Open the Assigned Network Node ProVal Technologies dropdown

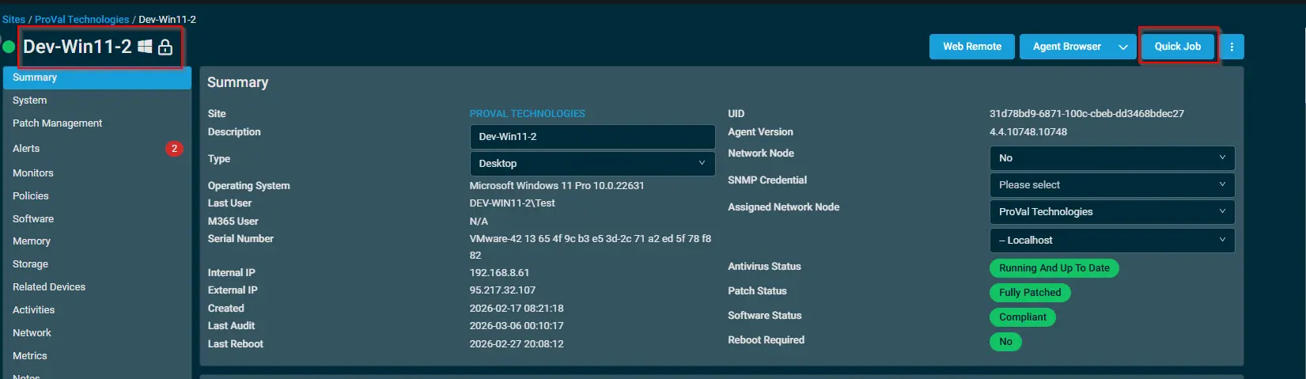1111,212
